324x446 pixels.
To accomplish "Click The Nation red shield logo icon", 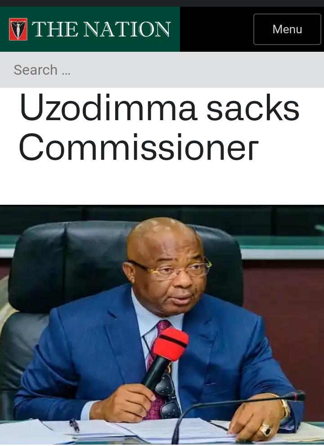I will point(18,29).
